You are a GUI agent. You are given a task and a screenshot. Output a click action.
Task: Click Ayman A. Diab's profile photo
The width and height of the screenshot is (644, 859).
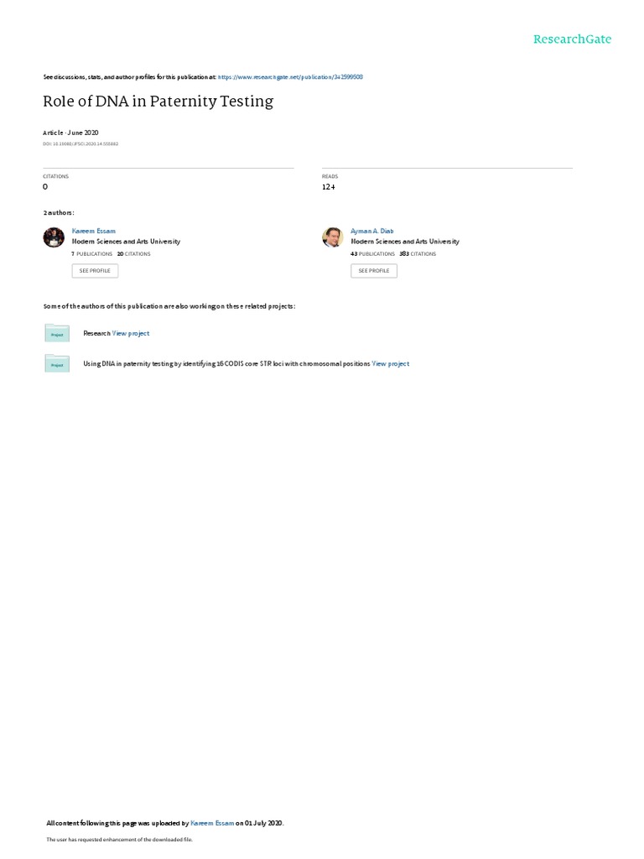point(332,237)
